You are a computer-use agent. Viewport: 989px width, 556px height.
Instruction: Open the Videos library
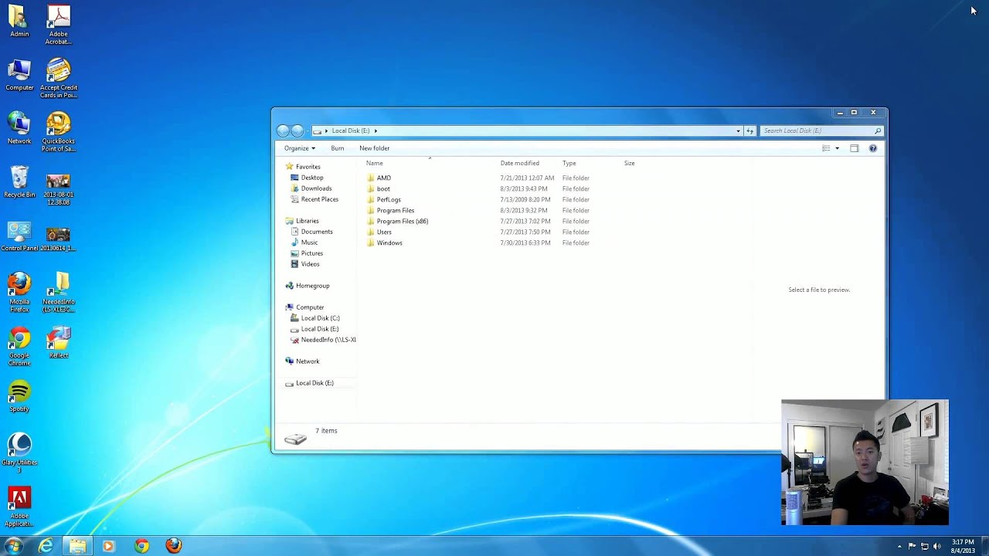pyautogui.click(x=310, y=264)
